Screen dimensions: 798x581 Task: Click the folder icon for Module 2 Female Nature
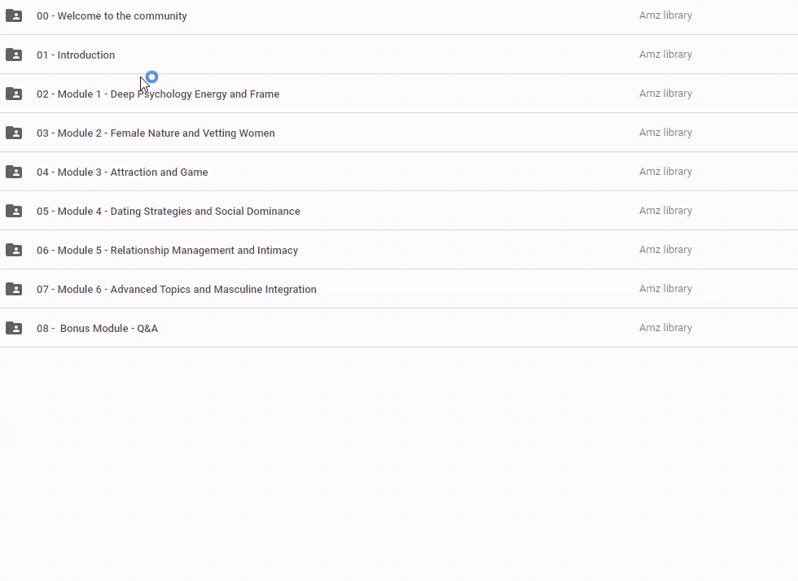click(14, 133)
